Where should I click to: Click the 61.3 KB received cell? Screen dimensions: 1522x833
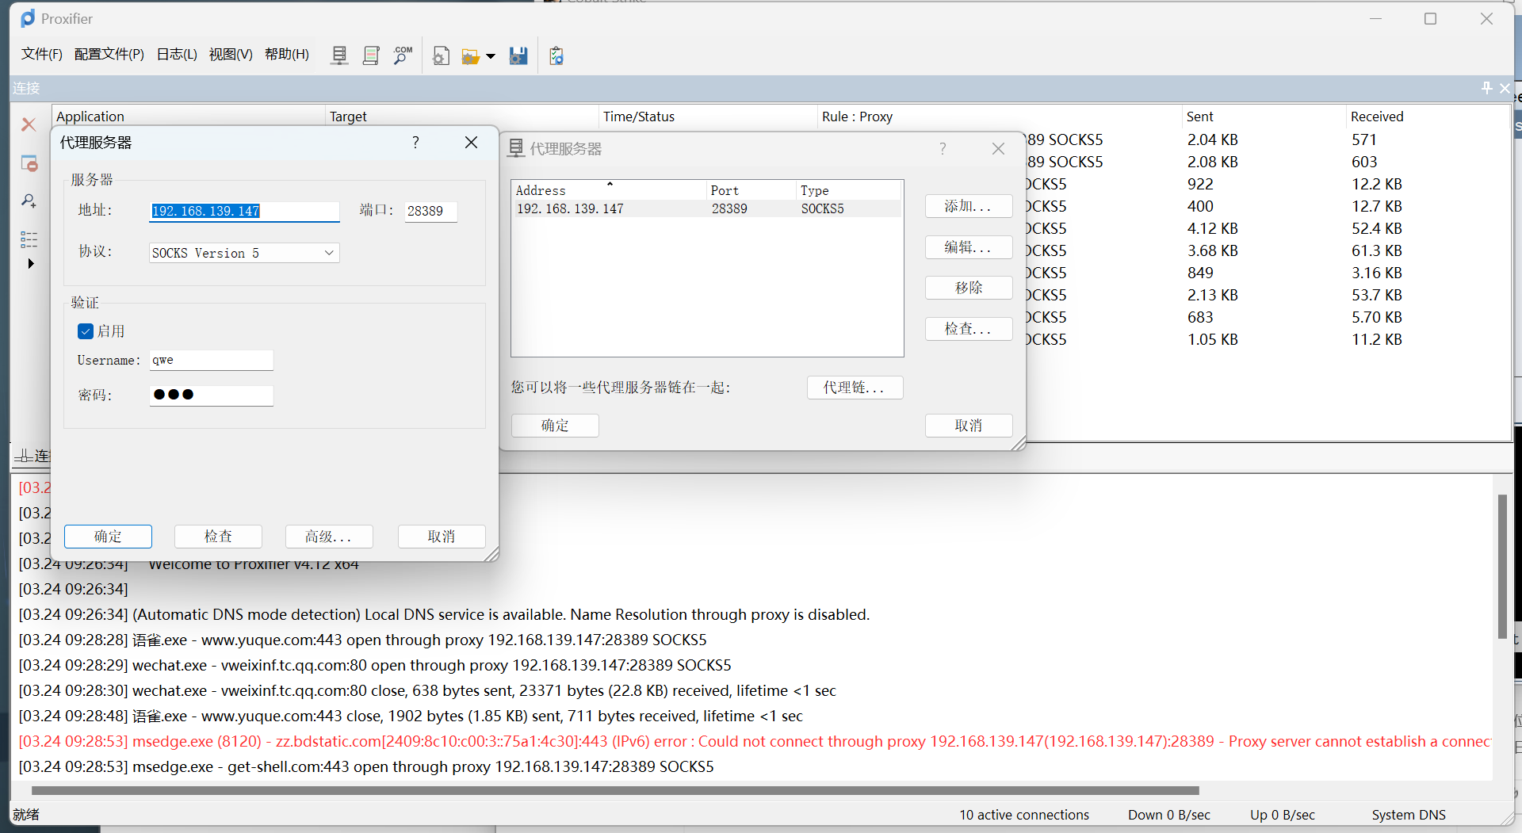1377,250
